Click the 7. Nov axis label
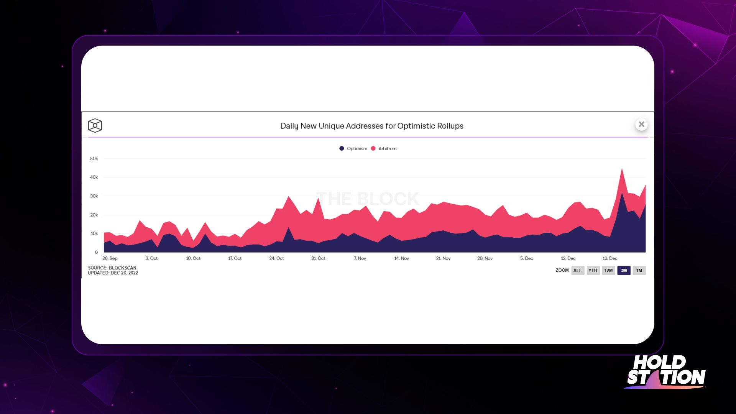 [x=360, y=258]
